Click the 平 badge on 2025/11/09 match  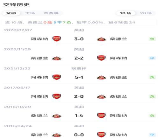point(152,58)
